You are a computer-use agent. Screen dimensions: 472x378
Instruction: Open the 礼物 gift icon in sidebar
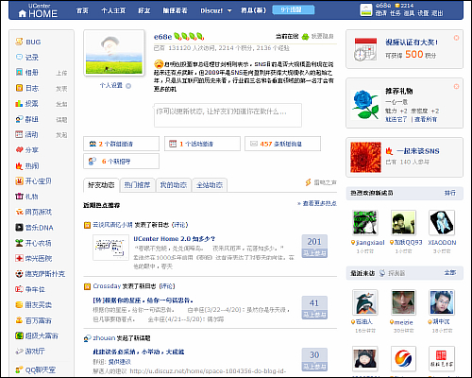(19, 197)
